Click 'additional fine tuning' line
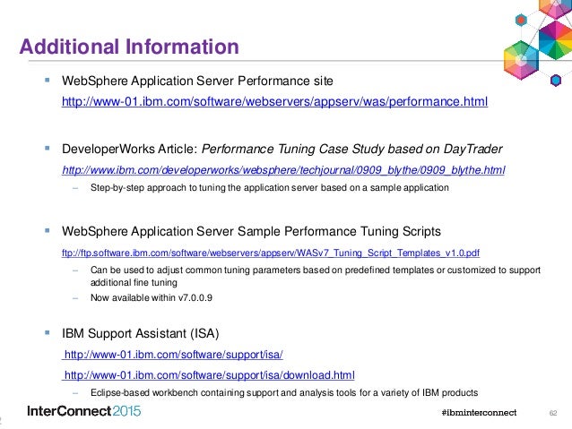The image size is (572, 429). coord(134,283)
